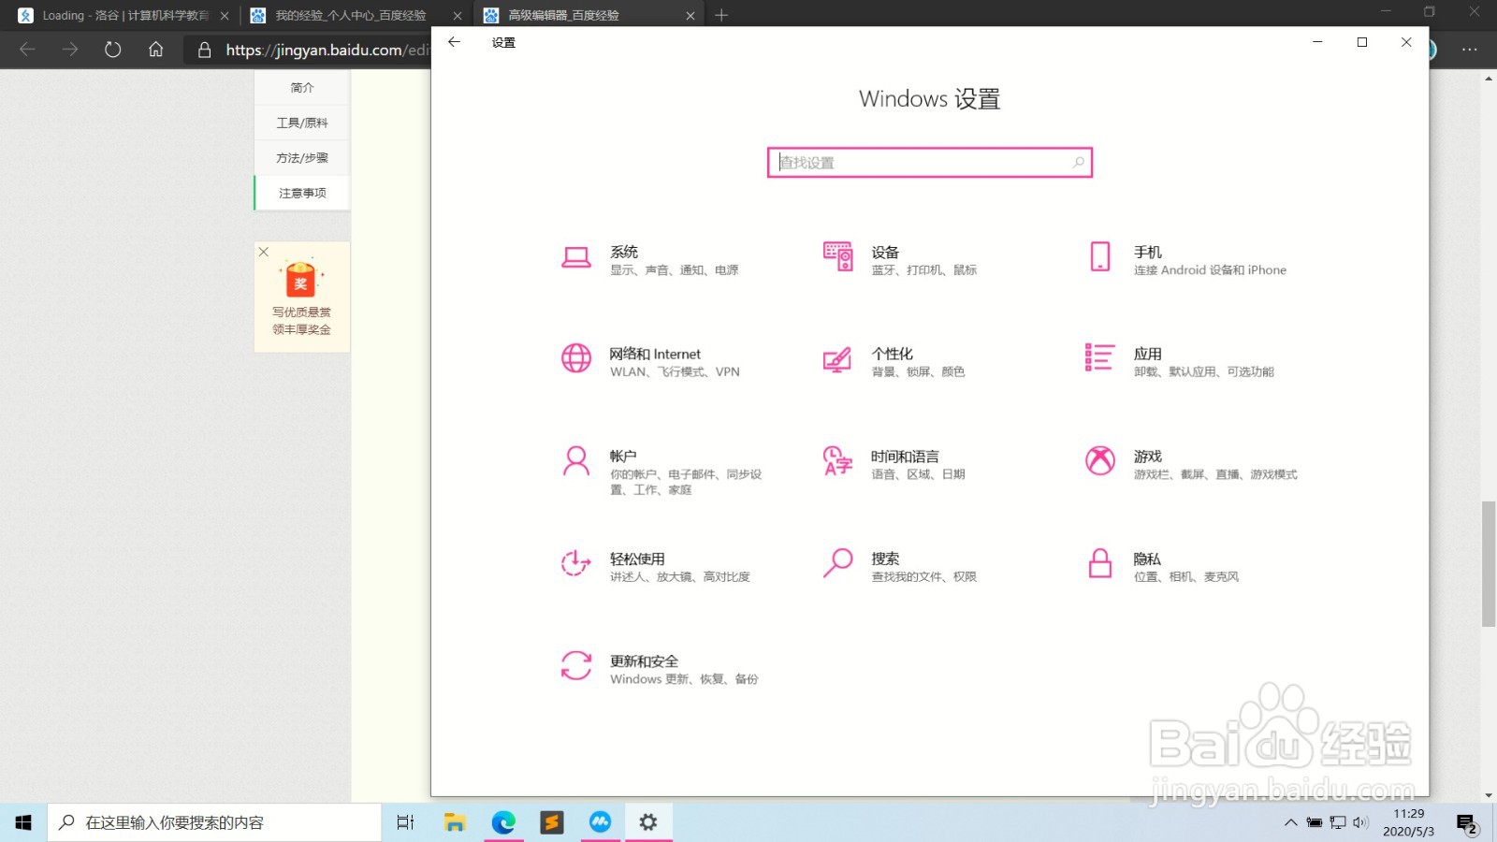The width and height of the screenshot is (1497, 842).
Task: Launch Microsoft Edge from the taskbar
Action: pos(503,822)
